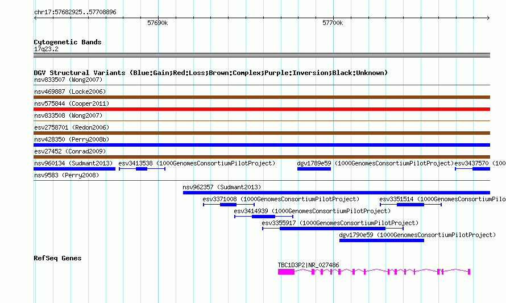Open the nsv833508 (Wong2007) variant label
Image resolution: width=506 pixels, height=303 pixels.
pyautogui.click(x=68, y=115)
